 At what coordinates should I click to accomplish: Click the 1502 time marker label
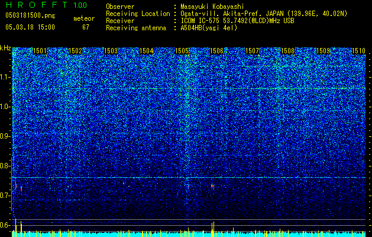pyautogui.click(x=75, y=51)
